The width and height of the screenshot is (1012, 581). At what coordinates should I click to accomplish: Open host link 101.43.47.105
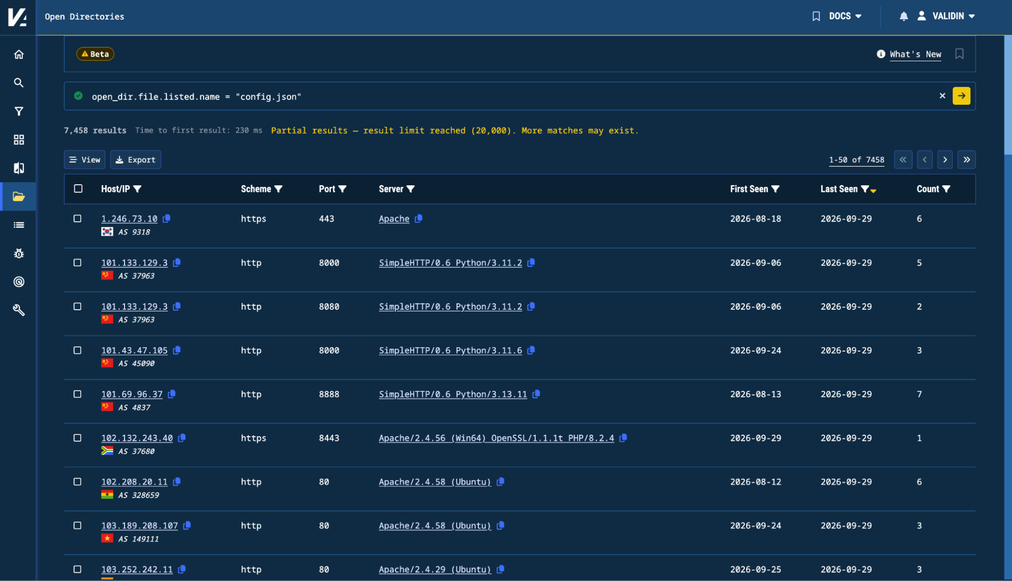[134, 350]
